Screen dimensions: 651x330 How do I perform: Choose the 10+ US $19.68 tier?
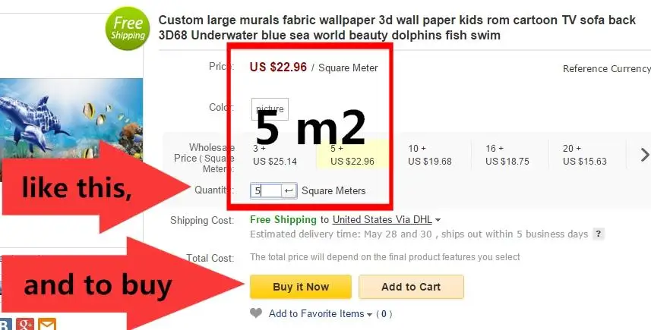click(x=430, y=155)
